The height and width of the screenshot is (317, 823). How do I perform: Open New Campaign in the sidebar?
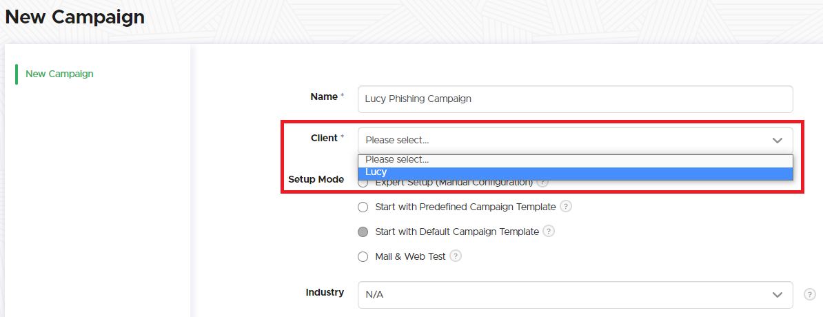point(59,74)
